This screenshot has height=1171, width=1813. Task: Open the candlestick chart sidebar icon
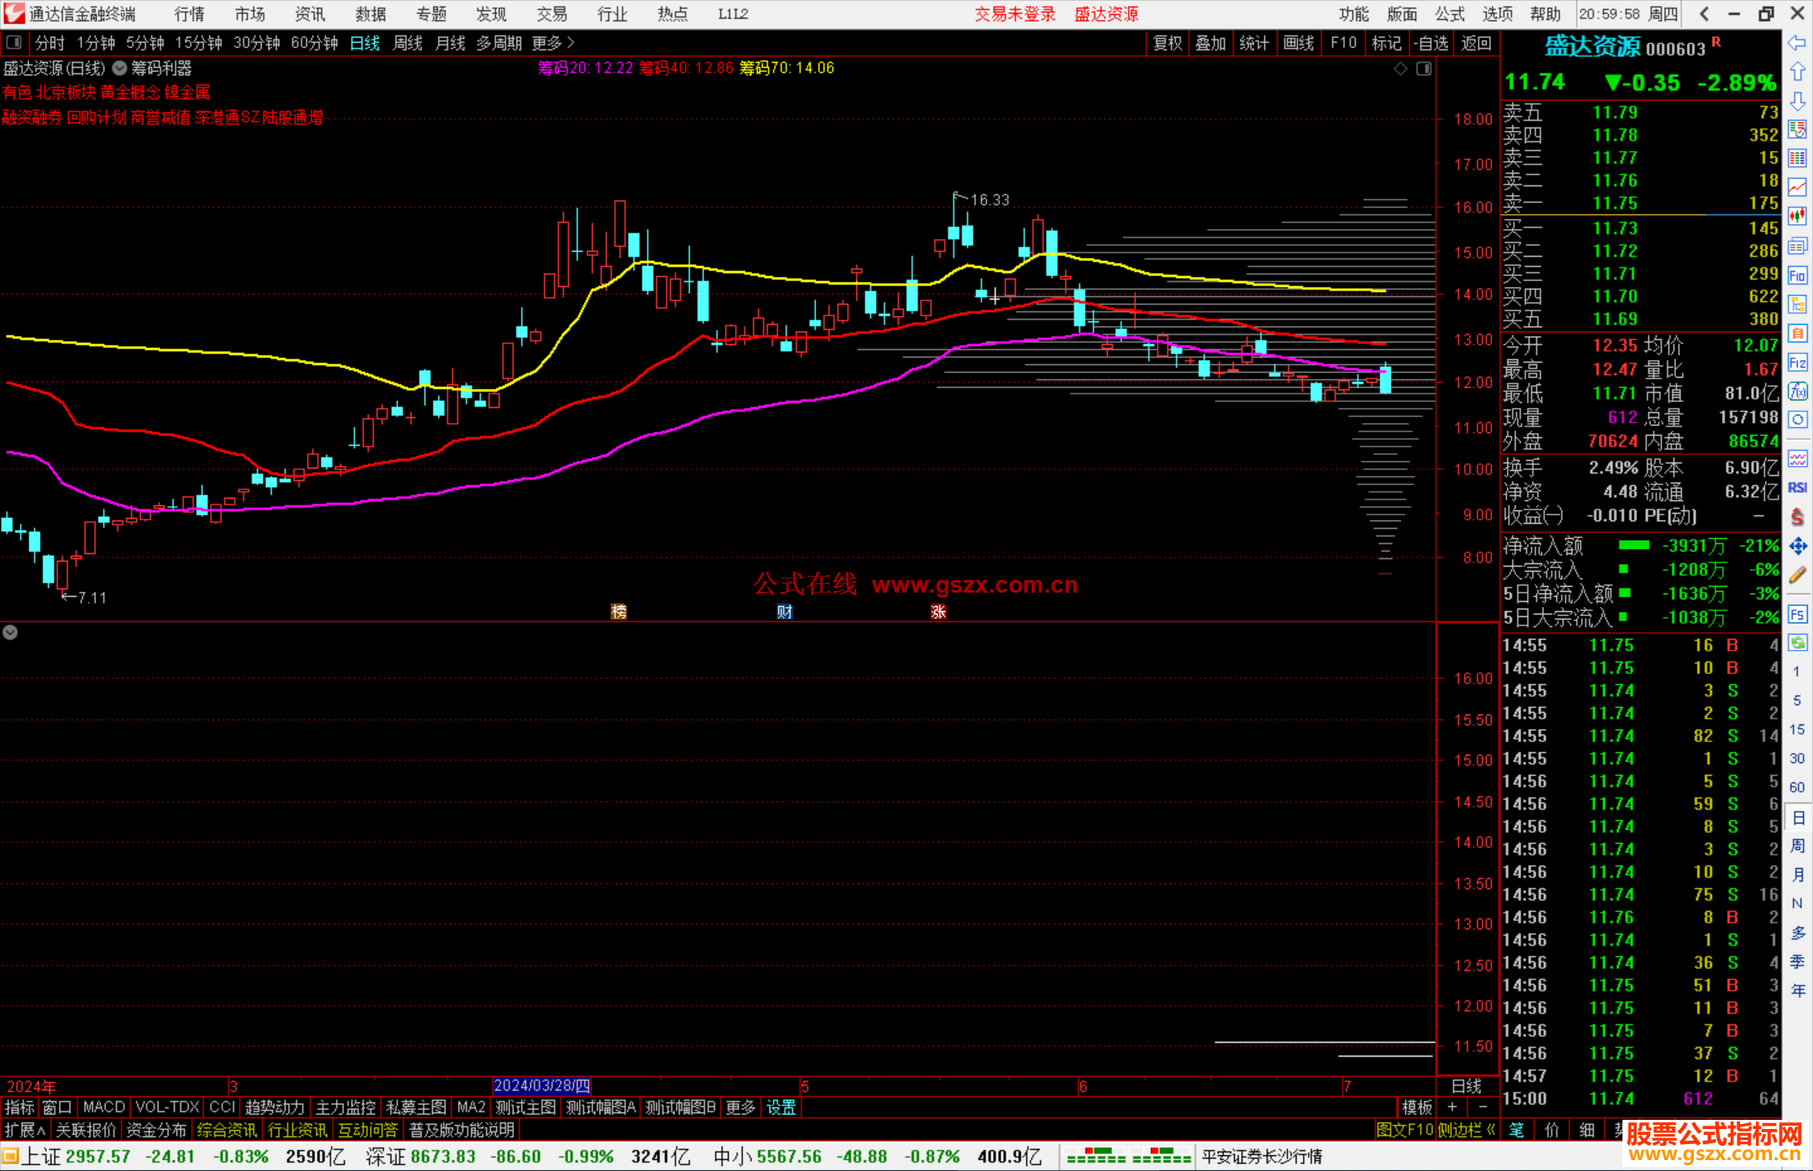tap(1797, 216)
